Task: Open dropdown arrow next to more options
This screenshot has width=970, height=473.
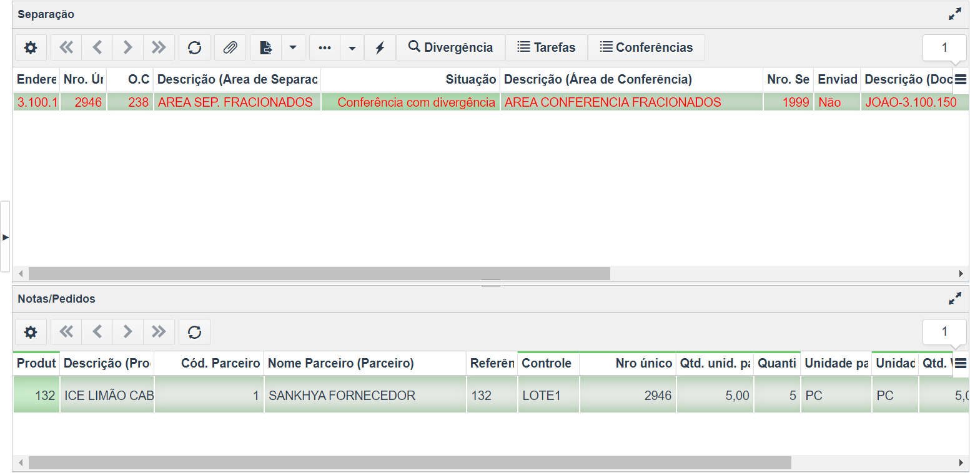Action: pyautogui.click(x=352, y=47)
